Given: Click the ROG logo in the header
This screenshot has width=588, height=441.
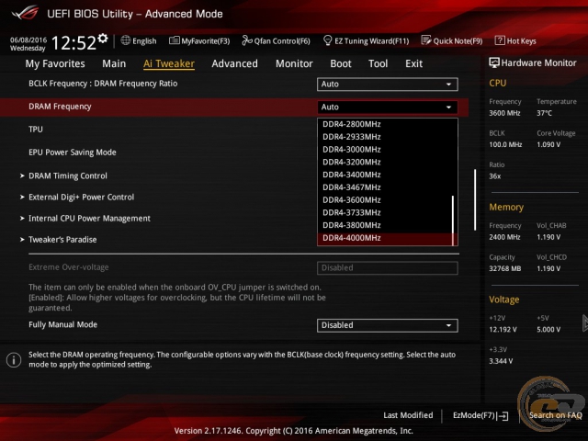Looking at the screenshot, I should tap(25, 13).
